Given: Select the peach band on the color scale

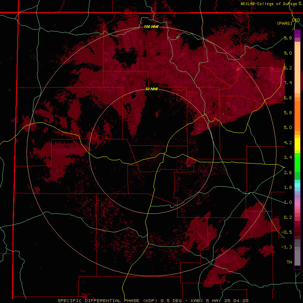Looking at the screenshot, I should 297,69.
